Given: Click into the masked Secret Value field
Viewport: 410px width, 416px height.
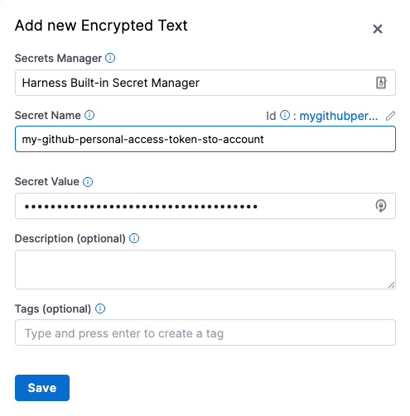Looking at the screenshot, I should pyautogui.click(x=205, y=206).
